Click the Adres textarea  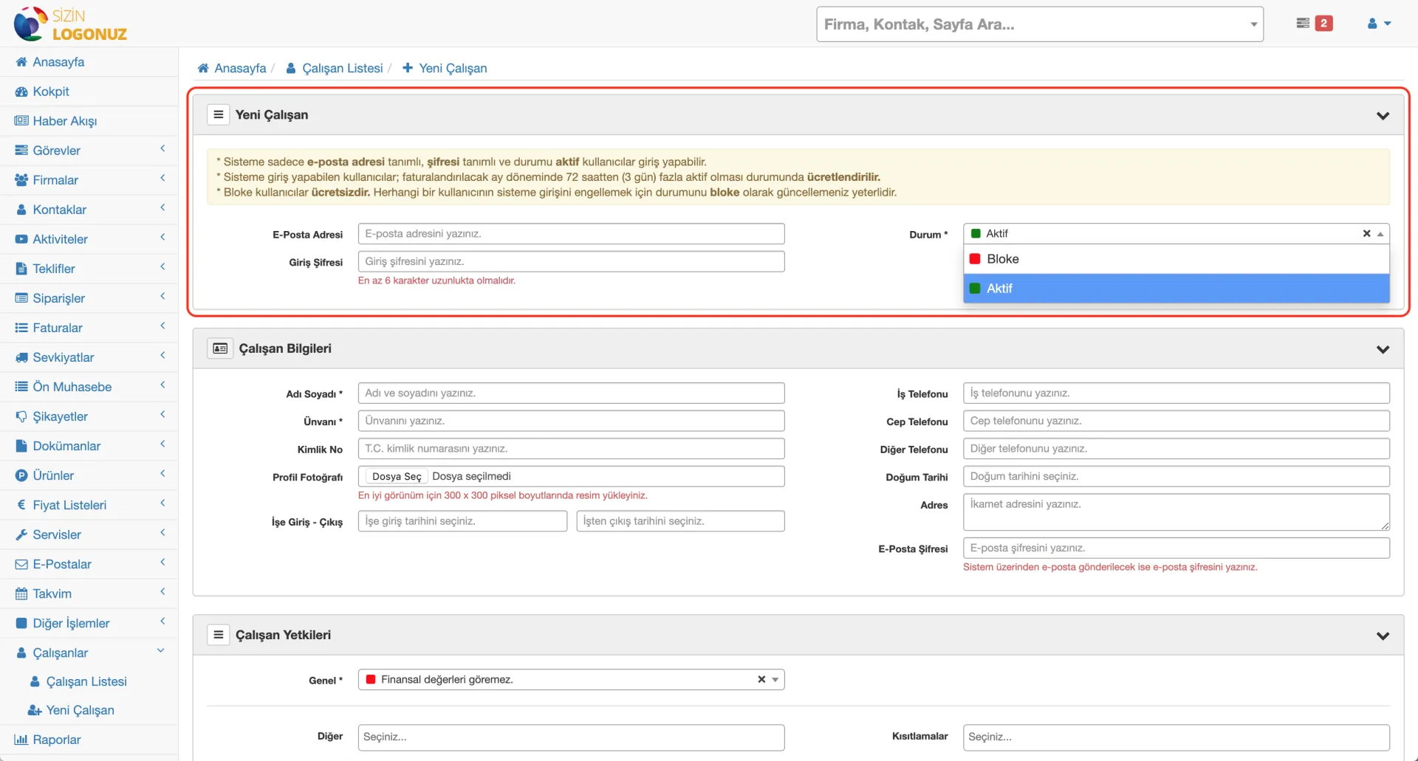point(1176,512)
